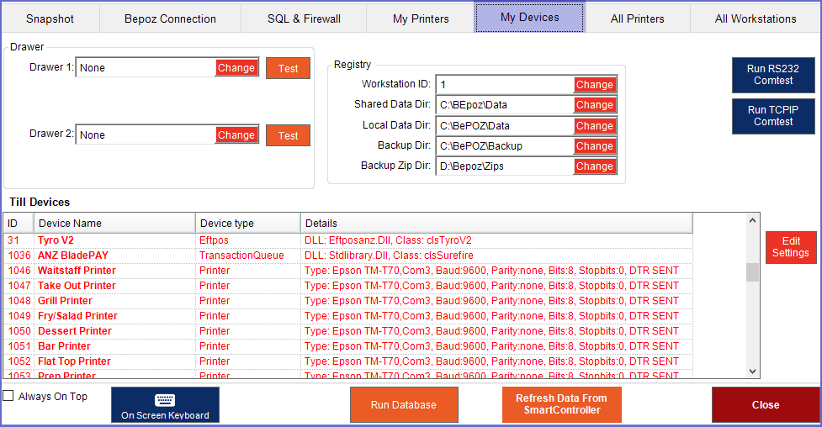822x427 pixels.
Task: Go to the SQL & Firewall tab
Action: click(304, 18)
